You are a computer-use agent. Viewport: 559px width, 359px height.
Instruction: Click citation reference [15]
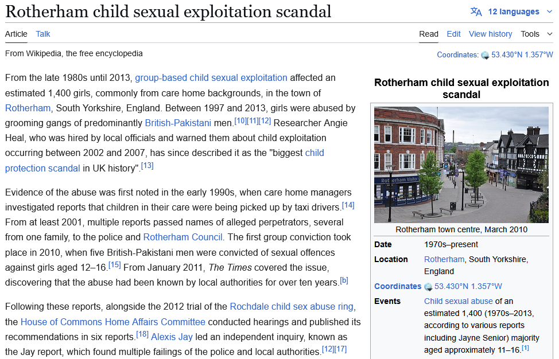pos(114,265)
